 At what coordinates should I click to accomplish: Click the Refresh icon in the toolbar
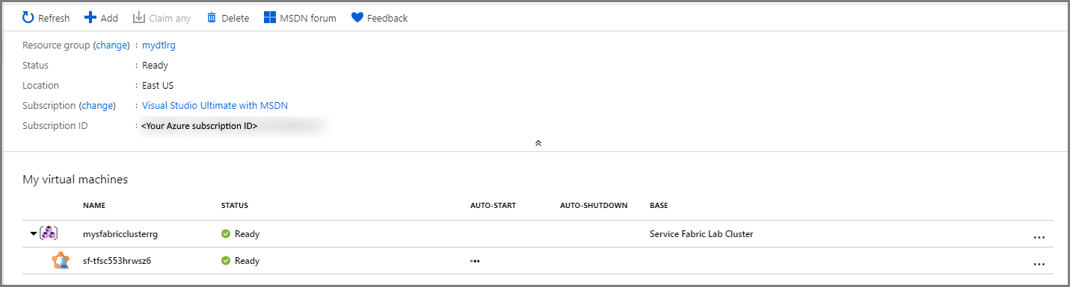tap(28, 17)
